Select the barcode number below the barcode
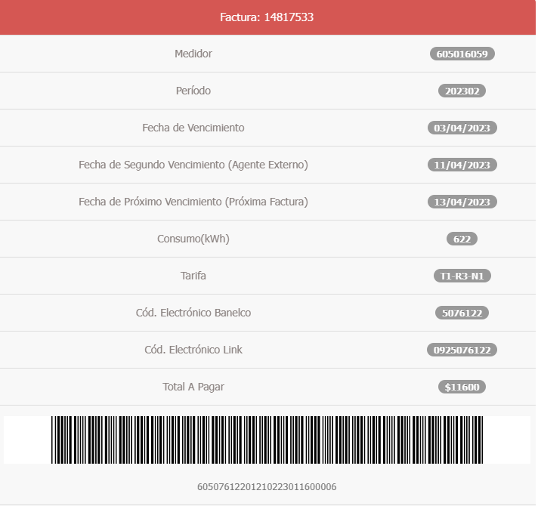This screenshot has height=506, width=538. pos(267,487)
